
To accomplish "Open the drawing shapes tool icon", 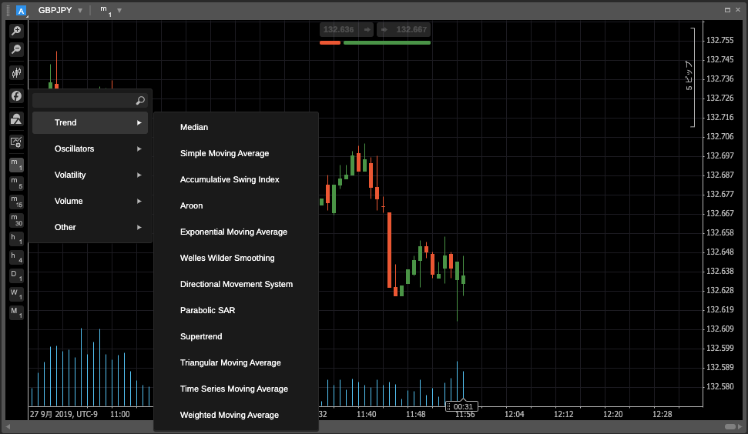I will (x=16, y=119).
